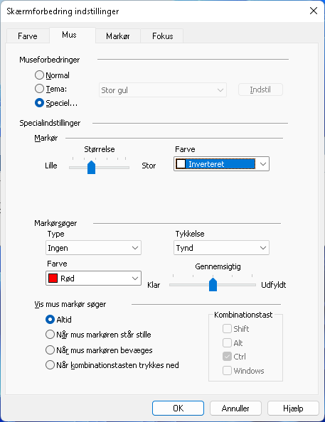Image resolution: width=325 pixels, height=422 pixels.
Task: Open the Rød color dropdown
Action: 93,278
